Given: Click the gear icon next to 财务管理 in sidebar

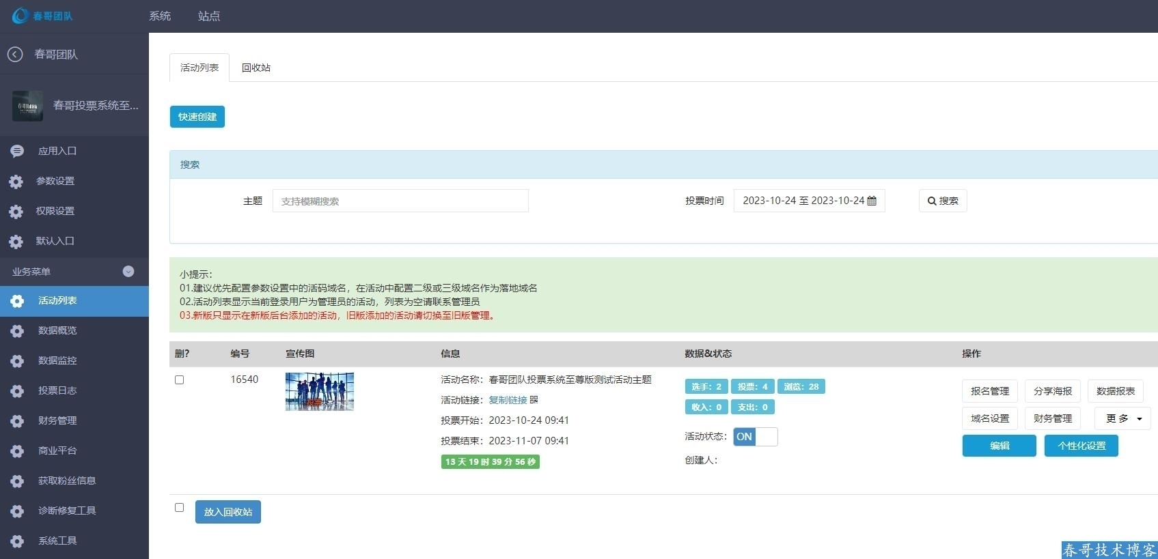Looking at the screenshot, I should click(x=17, y=421).
